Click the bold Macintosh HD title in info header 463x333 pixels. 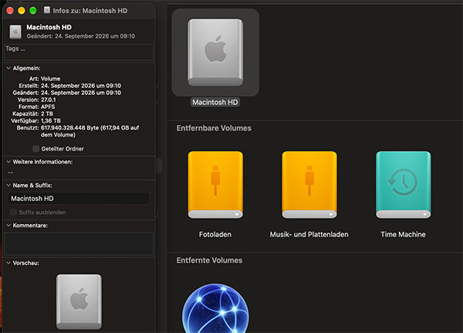click(49, 27)
